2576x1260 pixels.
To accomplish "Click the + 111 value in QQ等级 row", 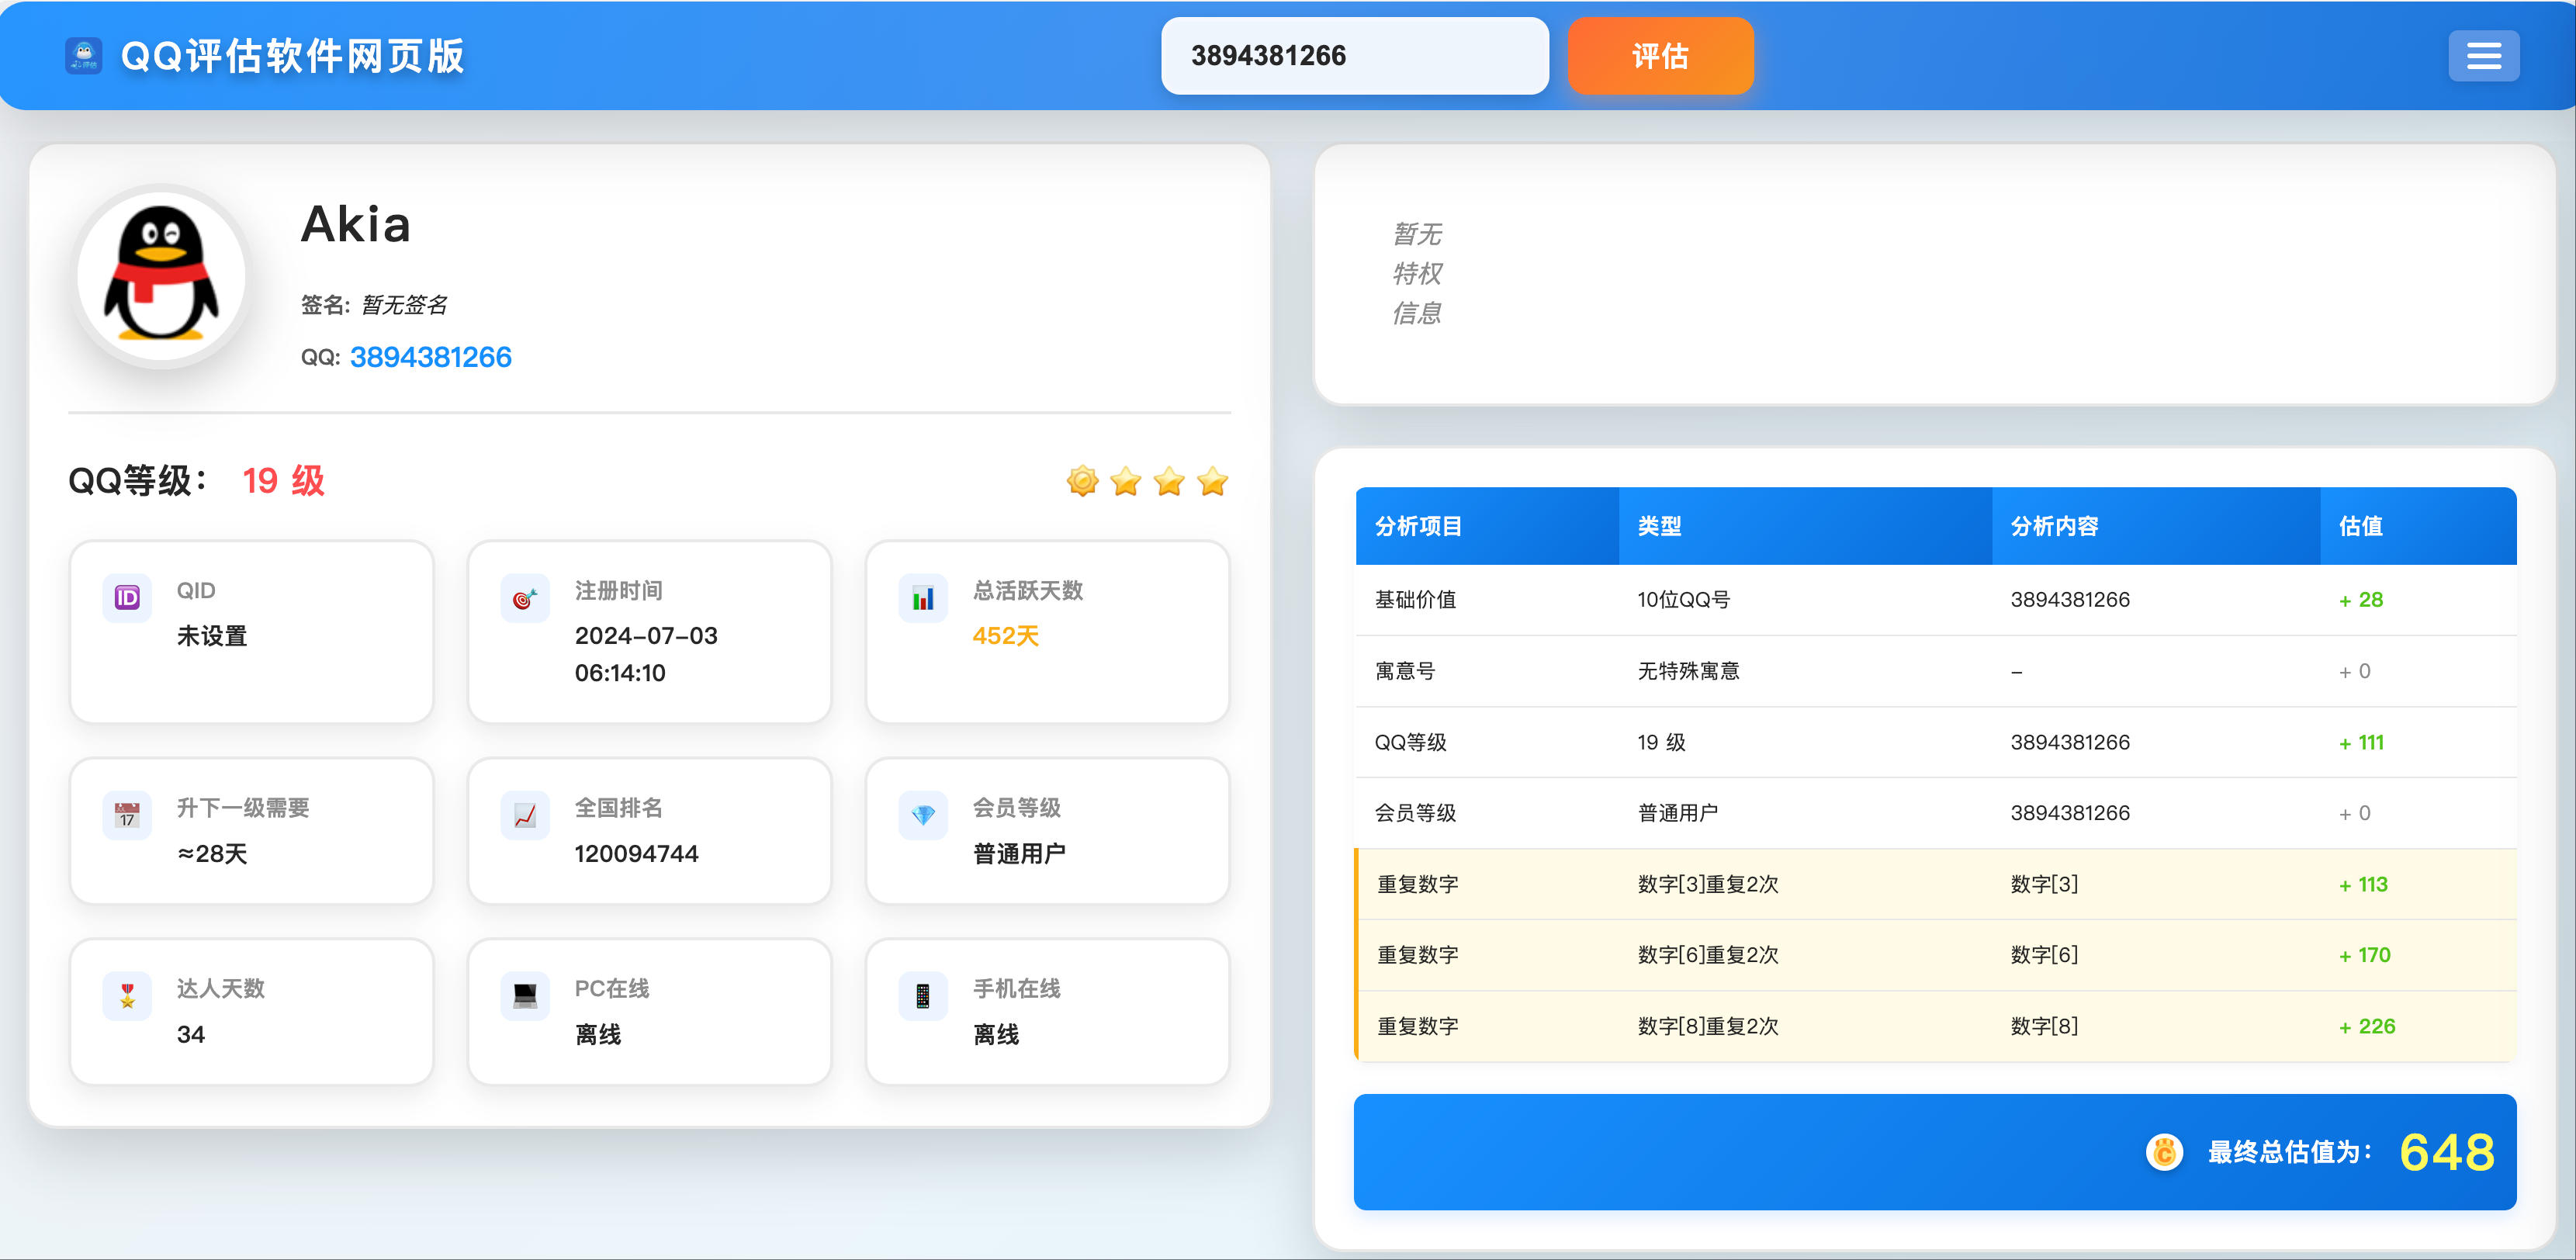I will coord(2362,743).
